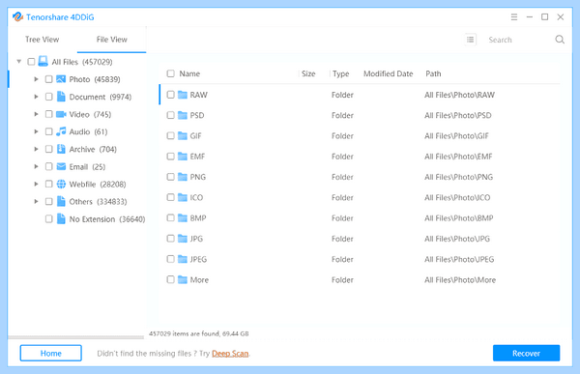Select the Others (334833) tree item
Image resolution: width=580 pixels, height=374 pixels.
(x=98, y=201)
